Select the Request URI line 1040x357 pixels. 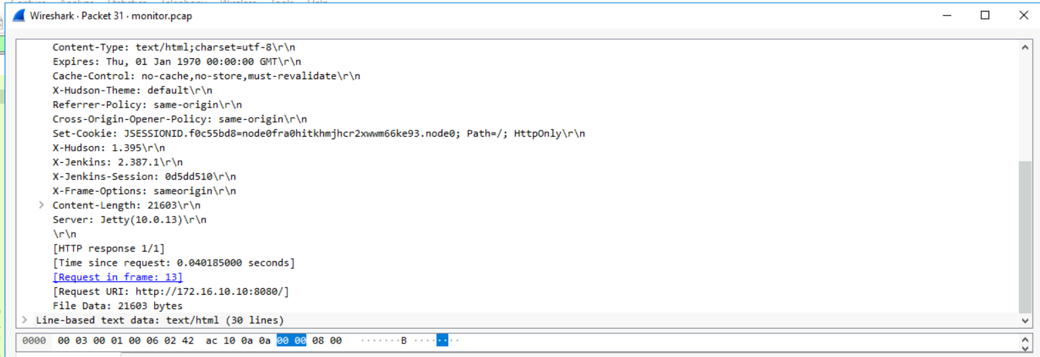click(x=171, y=291)
